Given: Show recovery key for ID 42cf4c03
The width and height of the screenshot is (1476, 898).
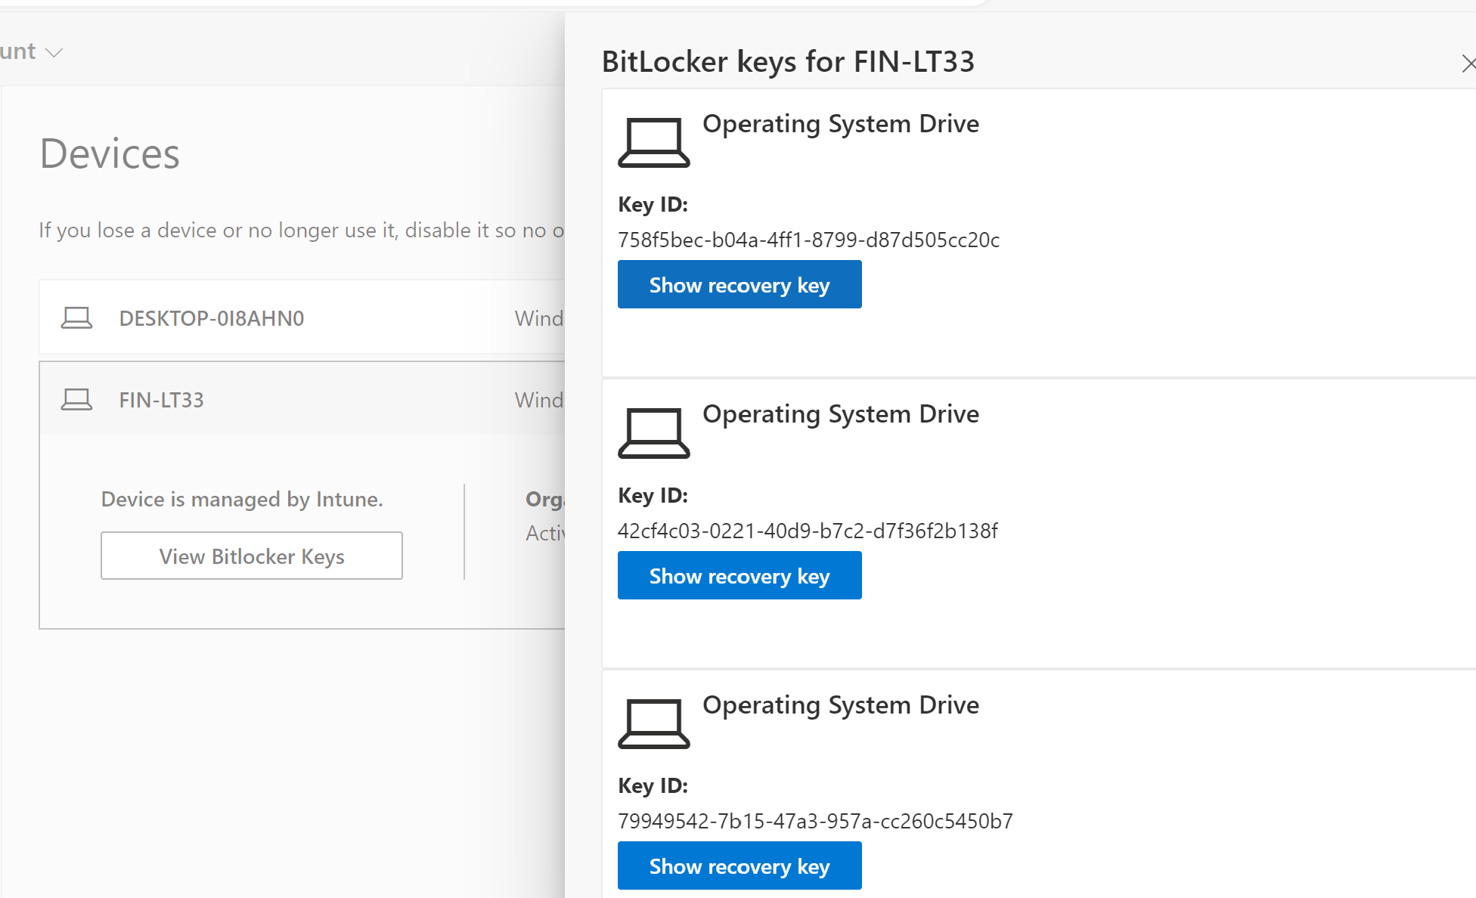Looking at the screenshot, I should coord(739,576).
